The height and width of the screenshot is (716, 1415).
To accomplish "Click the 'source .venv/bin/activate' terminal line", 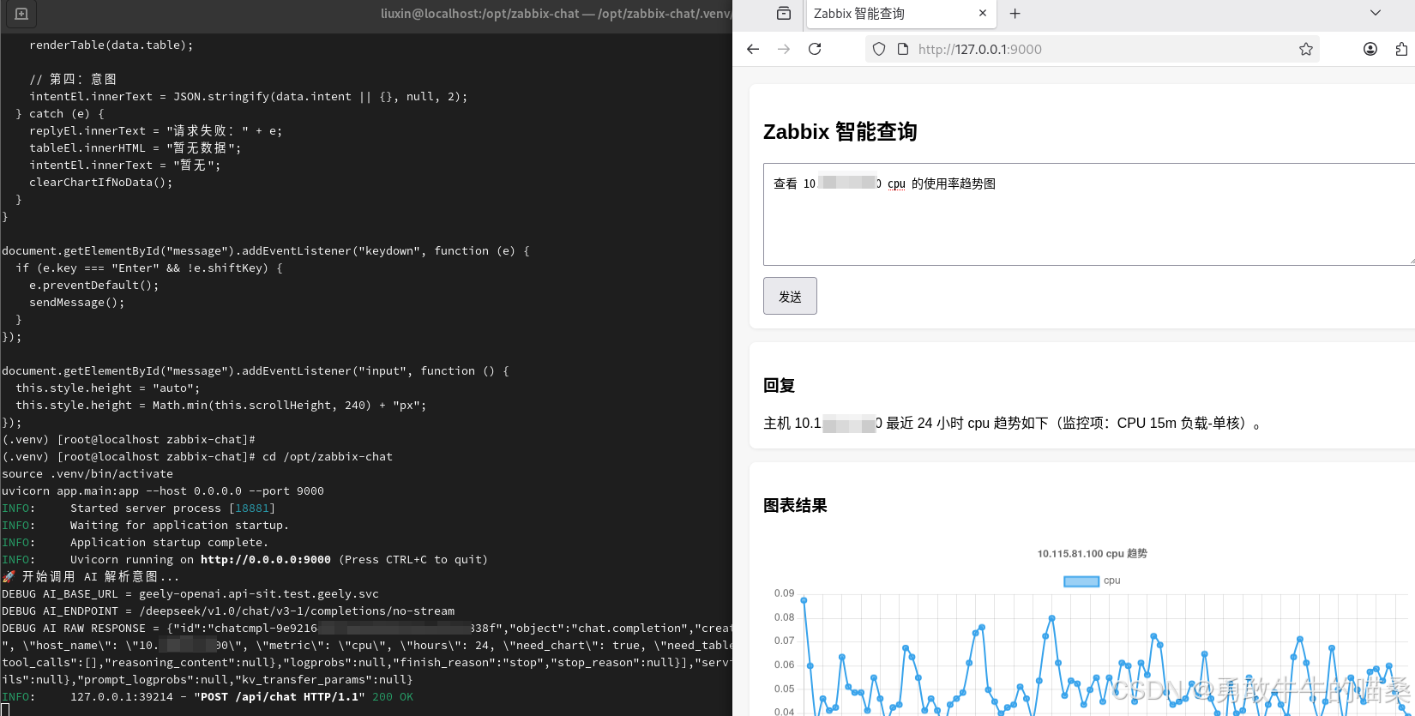I will tap(87, 474).
